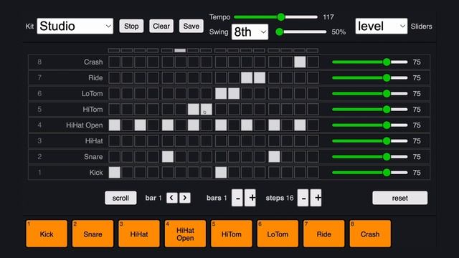This screenshot has height=258, width=459.
Task: Toggle Crash row step 15
Action: click(300, 62)
